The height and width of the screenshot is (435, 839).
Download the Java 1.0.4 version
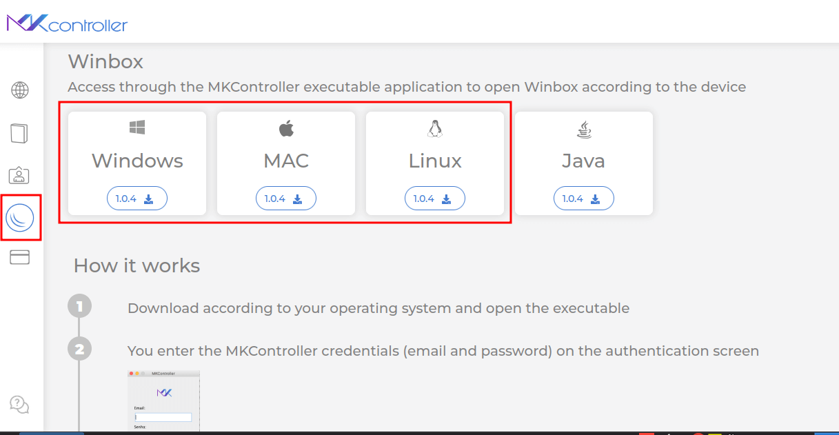583,198
